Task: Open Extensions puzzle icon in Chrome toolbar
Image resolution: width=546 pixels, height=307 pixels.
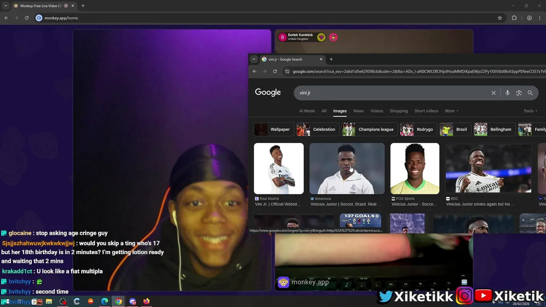Action: coord(514,18)
